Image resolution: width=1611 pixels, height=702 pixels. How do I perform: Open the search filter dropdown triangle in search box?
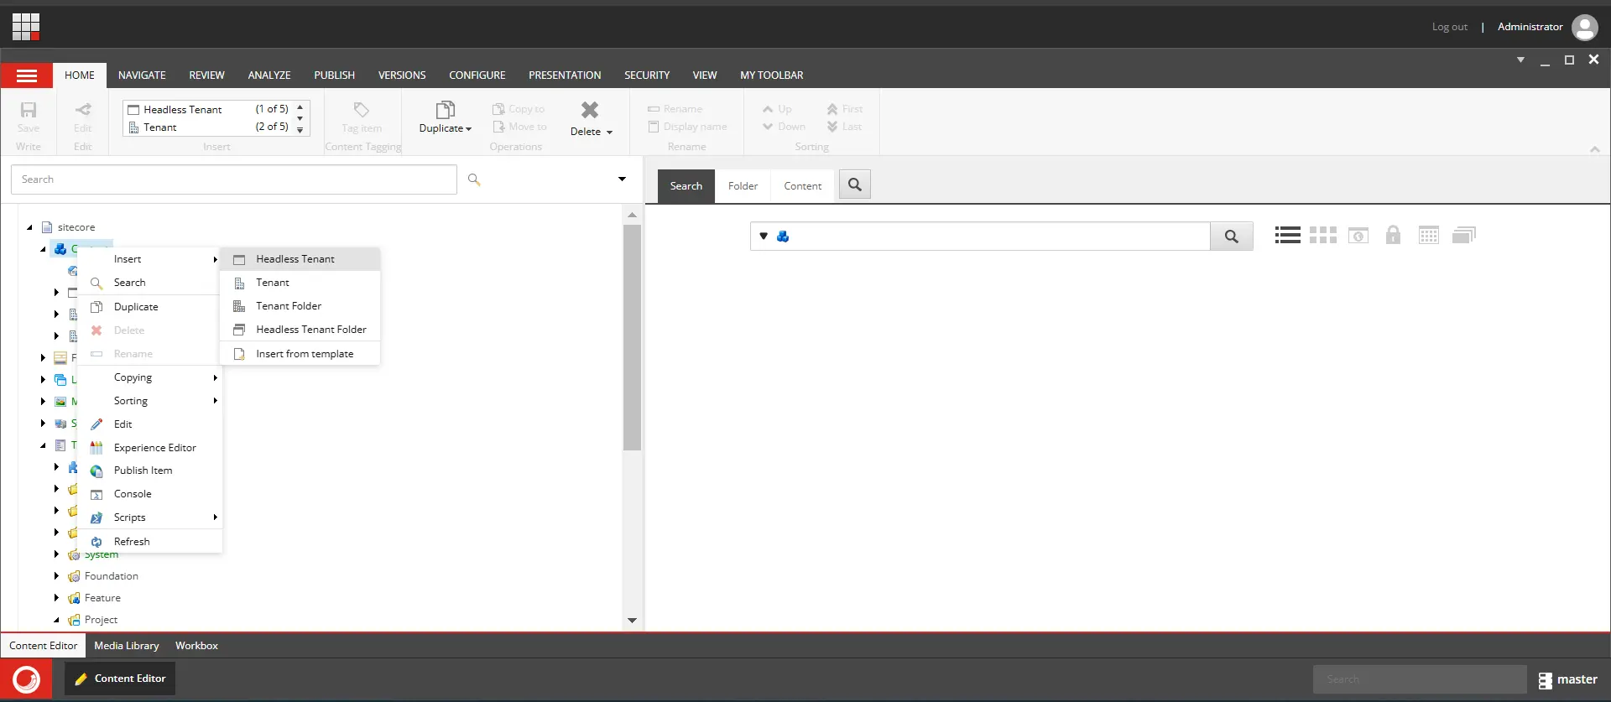tap(764, 237)
